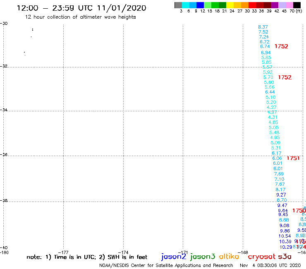This screenshot has height=269, width=306.
Task: Click the NOAA/NESDIS Center credit line
Action: [166, 266]
